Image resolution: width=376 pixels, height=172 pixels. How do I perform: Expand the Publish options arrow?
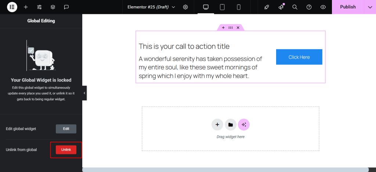370,7
